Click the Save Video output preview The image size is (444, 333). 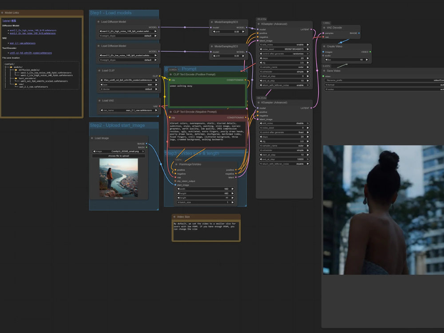pyautogui.click(x=384, y=210)
